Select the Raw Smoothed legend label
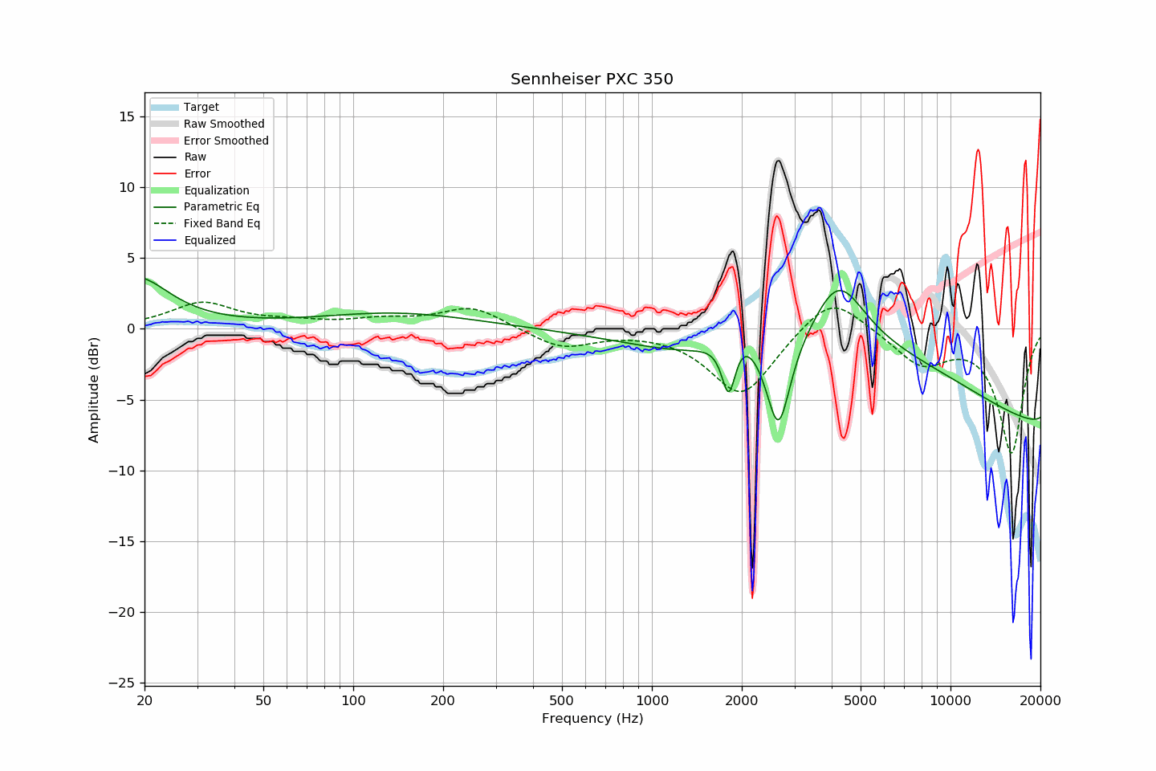Image resolution: width=1156 pixels, height=771 pixels. click(x=224, y=124)
